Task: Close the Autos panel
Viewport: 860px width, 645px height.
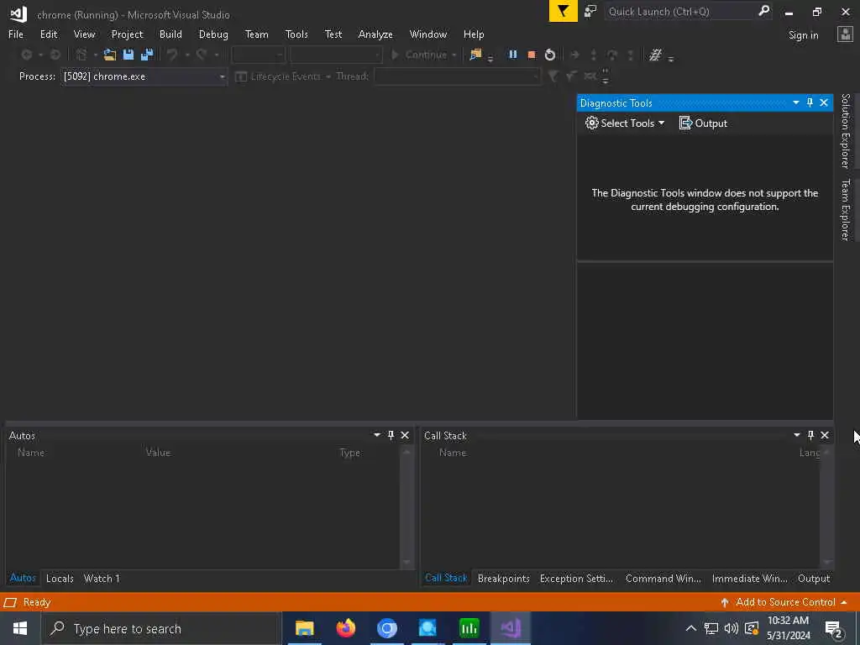Action: pyautogui.click(x=405, y=435)
